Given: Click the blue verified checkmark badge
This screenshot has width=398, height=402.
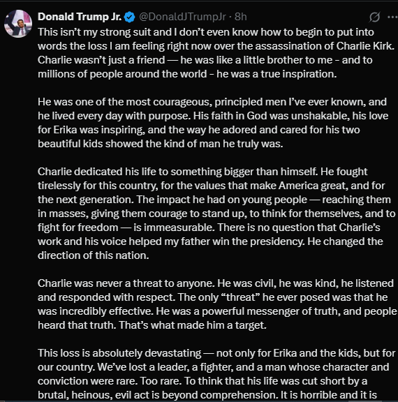Looking at the screenshot, I should [129, 17].
